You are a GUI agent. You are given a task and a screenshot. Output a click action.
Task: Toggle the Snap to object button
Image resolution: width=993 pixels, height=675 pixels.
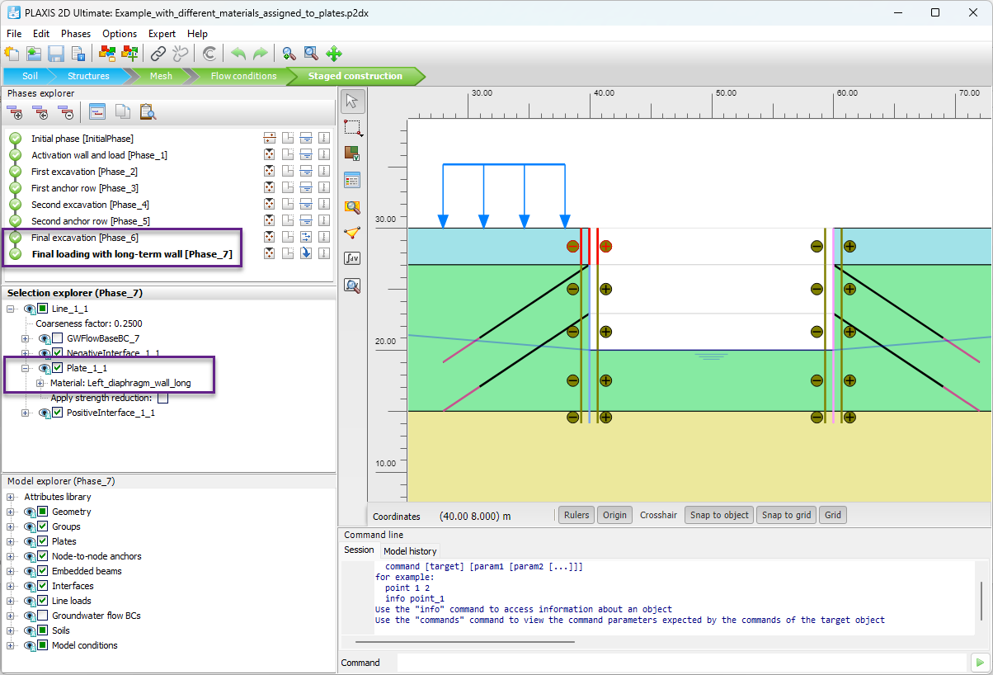click(x=719, y=515)
